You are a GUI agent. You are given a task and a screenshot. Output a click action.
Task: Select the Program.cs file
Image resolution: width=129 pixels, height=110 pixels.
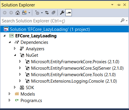pos(31,101)
